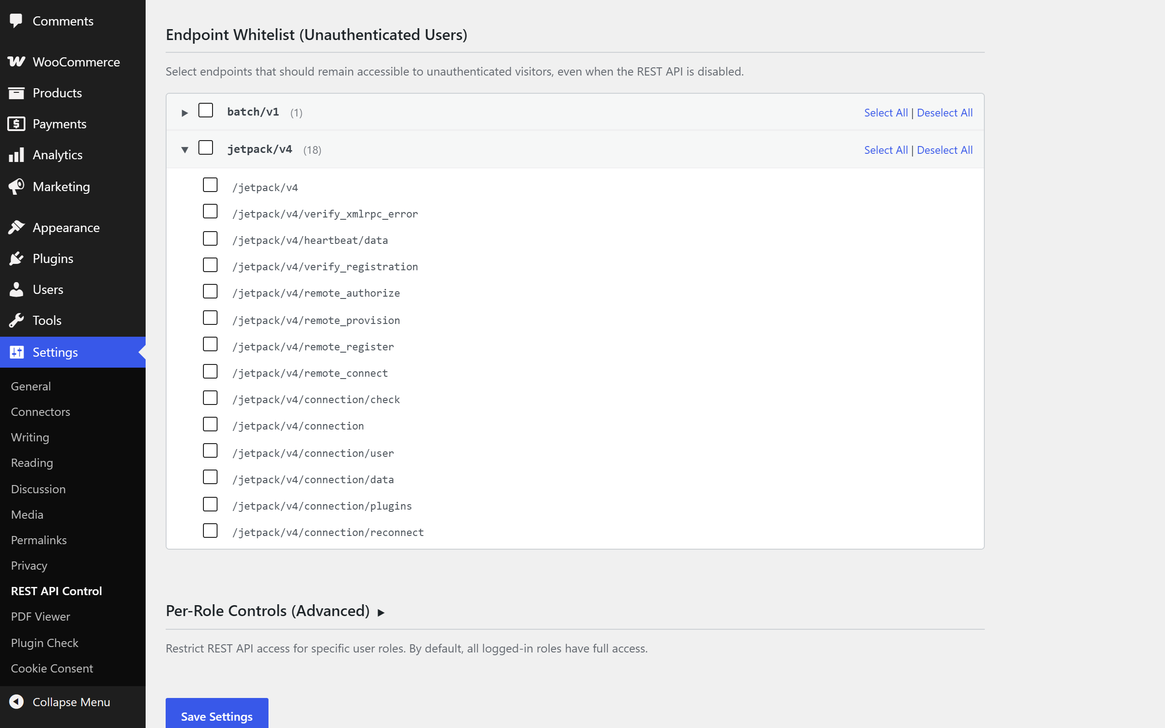Tick the connection/user endpoint checkbox
Image resolution: width=1165 pixels, height=728 pixels.
[x=210, y=450]
